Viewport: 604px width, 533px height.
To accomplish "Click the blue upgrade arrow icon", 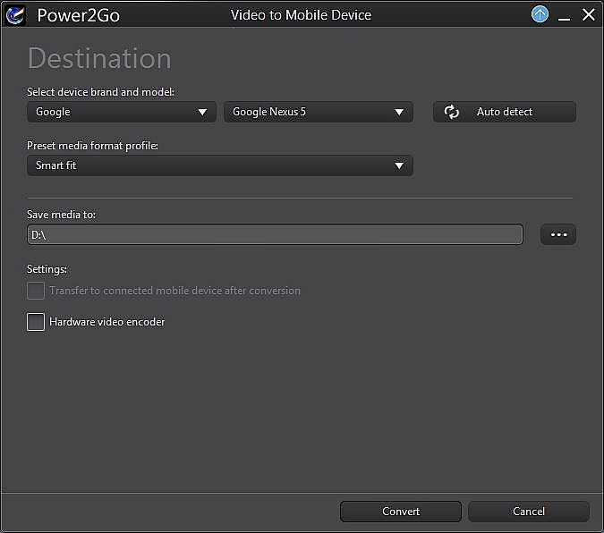I will 540,14.
